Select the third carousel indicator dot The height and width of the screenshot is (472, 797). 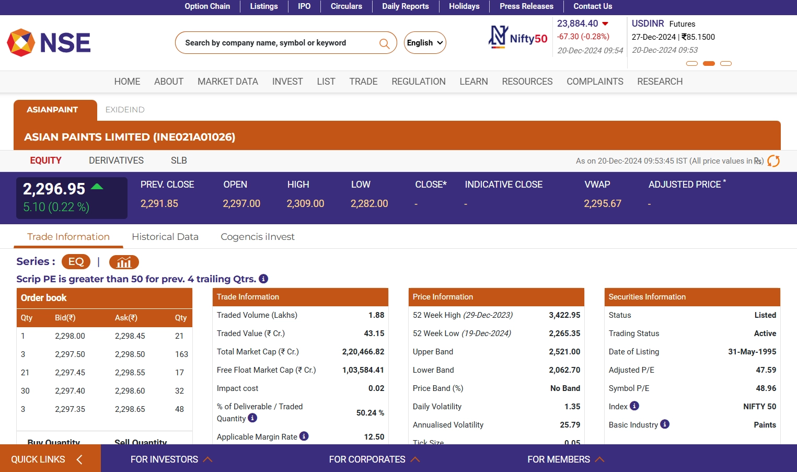pos(726,64)
